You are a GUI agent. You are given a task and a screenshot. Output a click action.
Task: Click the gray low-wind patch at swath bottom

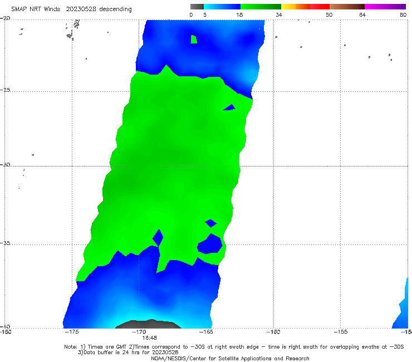pos(149,324)
